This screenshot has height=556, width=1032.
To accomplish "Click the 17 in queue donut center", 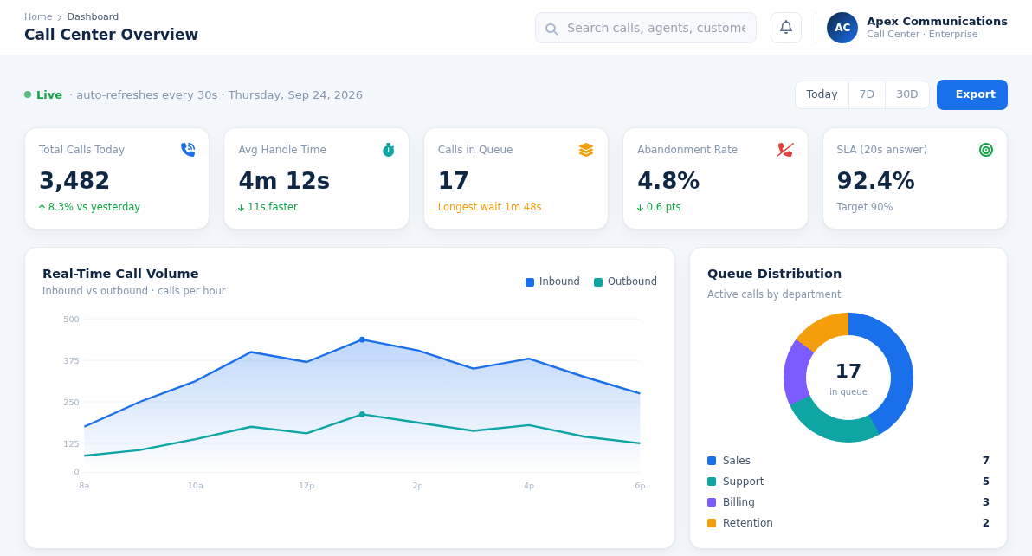I will (848, 378).
